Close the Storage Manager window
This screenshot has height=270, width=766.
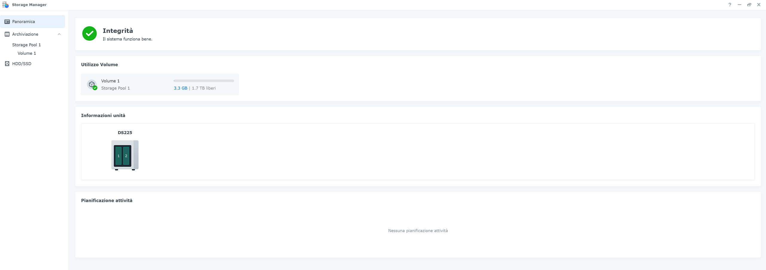pyautogui.click(x=759, y=5)
